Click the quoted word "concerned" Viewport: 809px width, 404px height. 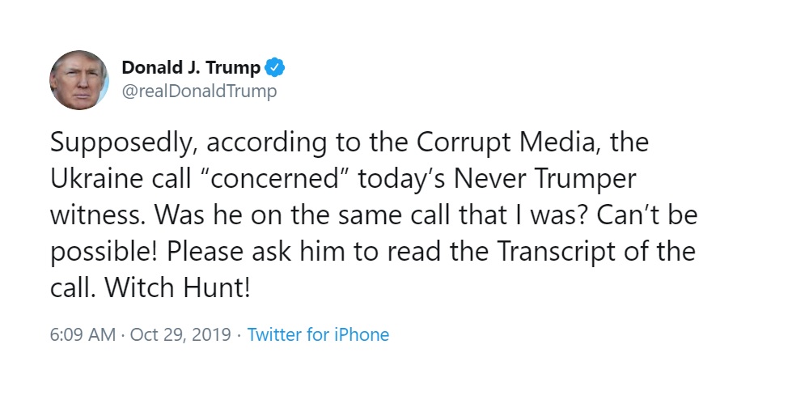pyautogui.click(x=271, y=179)
